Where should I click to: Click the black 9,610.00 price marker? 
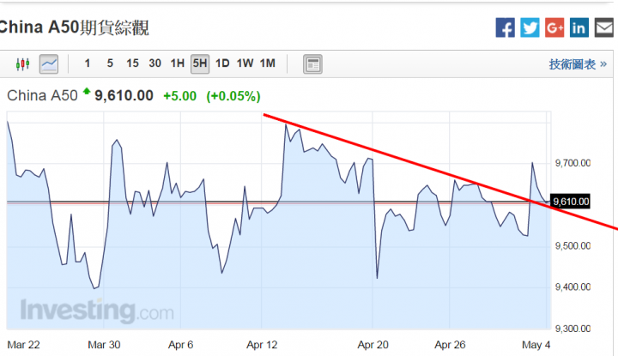point(571,202)
